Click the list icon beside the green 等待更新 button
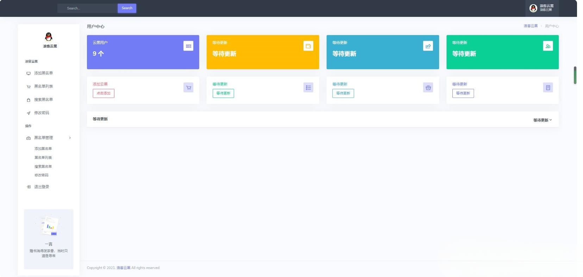The height and width of the screenshot is (277, 583). (x=308, y=87)
